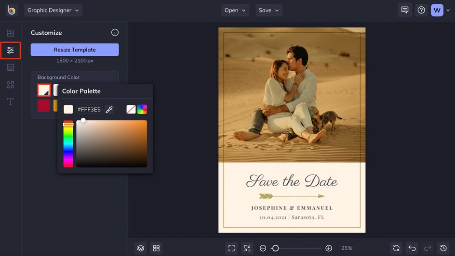This screenshot has width=455, height=256.
Task: Expand the Graphic Designer dropdown
Action: (x=53, y=10)
